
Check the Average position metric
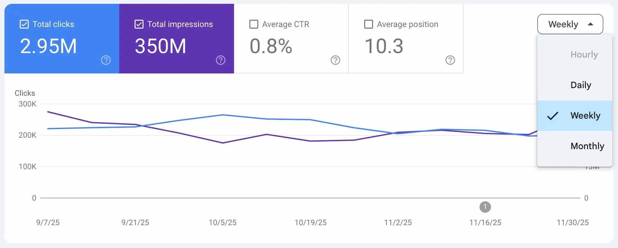369,24
